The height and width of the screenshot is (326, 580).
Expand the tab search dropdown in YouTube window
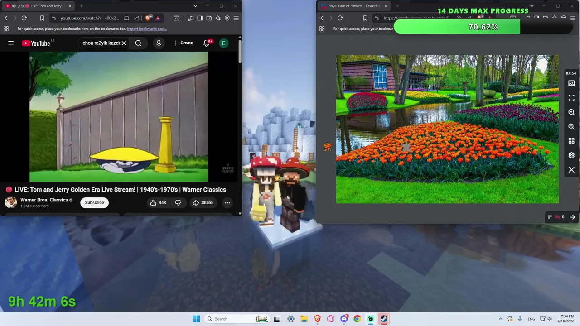(195, 6)
